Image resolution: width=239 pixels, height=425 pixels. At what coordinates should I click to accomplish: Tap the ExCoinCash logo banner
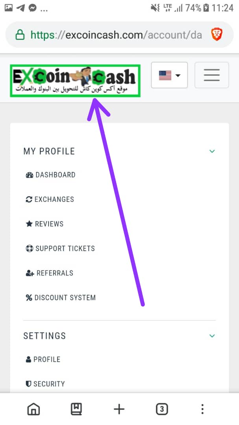[75, 81]
